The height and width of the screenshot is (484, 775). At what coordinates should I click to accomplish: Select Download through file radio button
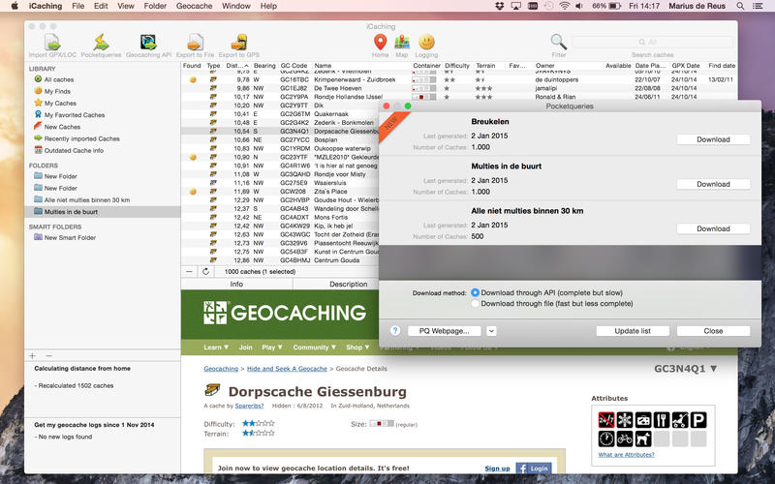tap(475, 304)
